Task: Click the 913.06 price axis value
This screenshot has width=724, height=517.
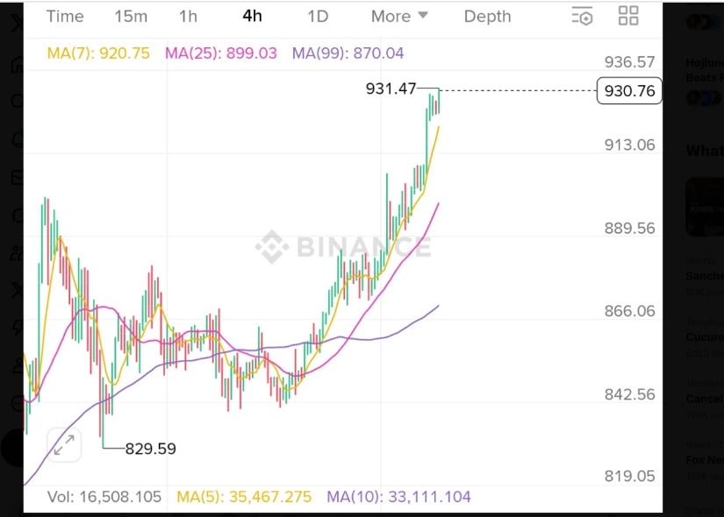Action: [629, 145]
